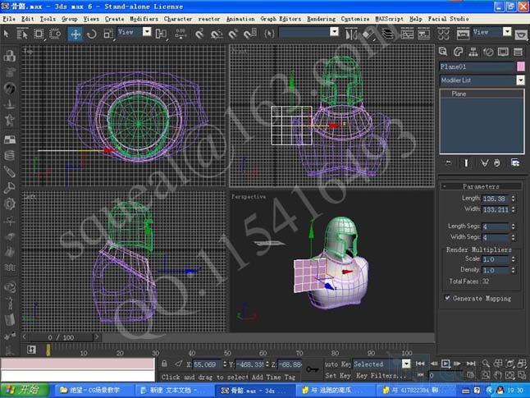Screen dimensions: 530x398
Task: Switch to the Utilities command panel tab
Action: [518, 52]
